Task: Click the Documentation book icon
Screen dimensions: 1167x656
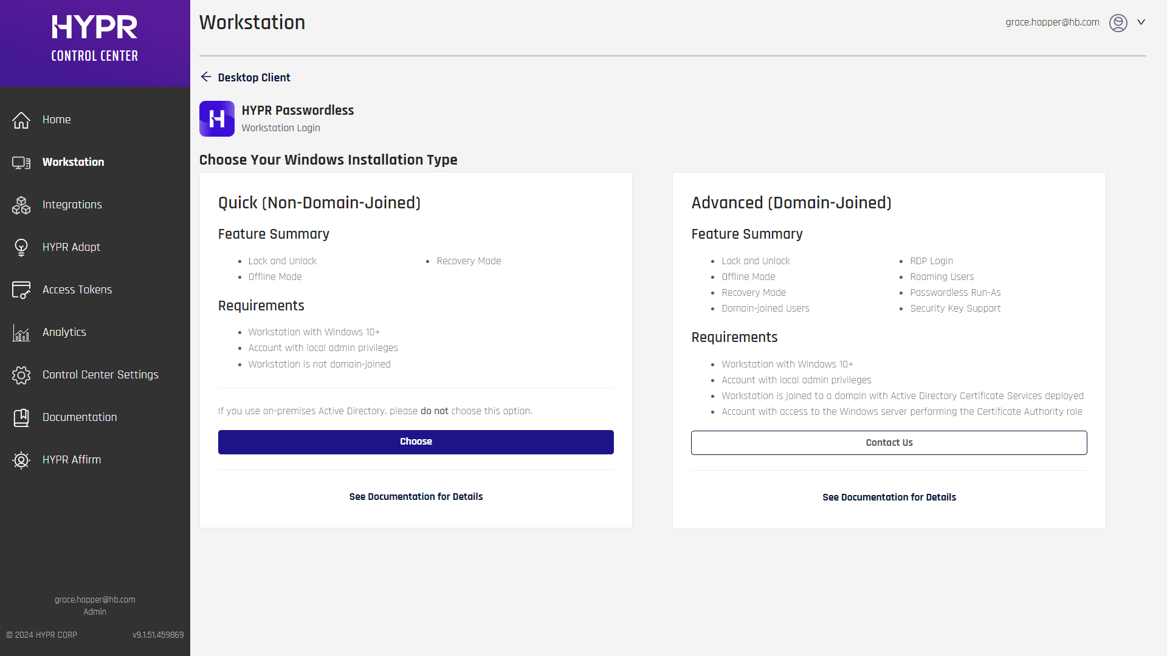Action: click(21, 418)
